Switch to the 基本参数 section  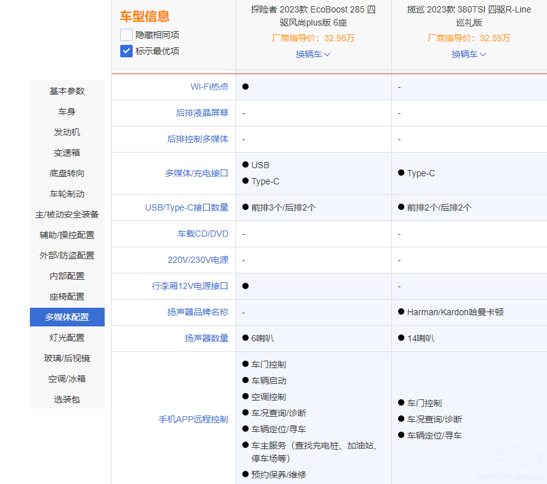(67, 91)
